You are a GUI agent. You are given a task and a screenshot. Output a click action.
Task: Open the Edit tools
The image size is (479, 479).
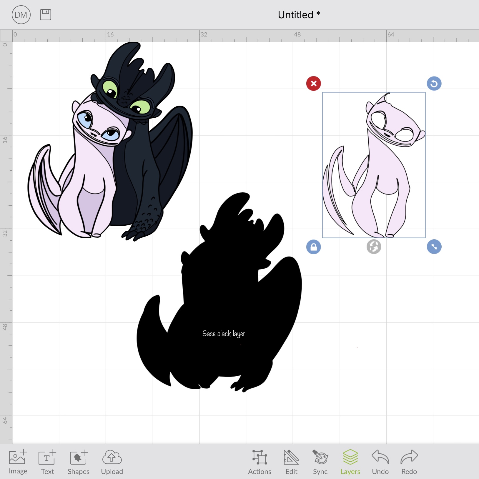[291, 462]
